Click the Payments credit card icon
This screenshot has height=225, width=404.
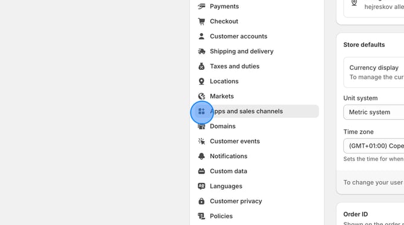[201, 6]
